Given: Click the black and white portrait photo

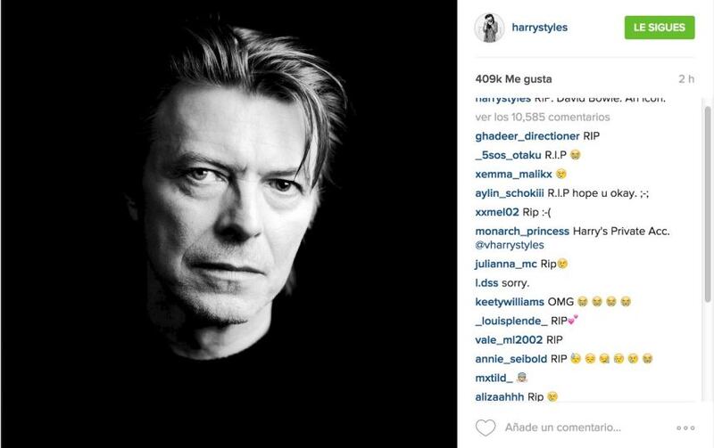Looking at the screenshot, I should coord(229,224).
